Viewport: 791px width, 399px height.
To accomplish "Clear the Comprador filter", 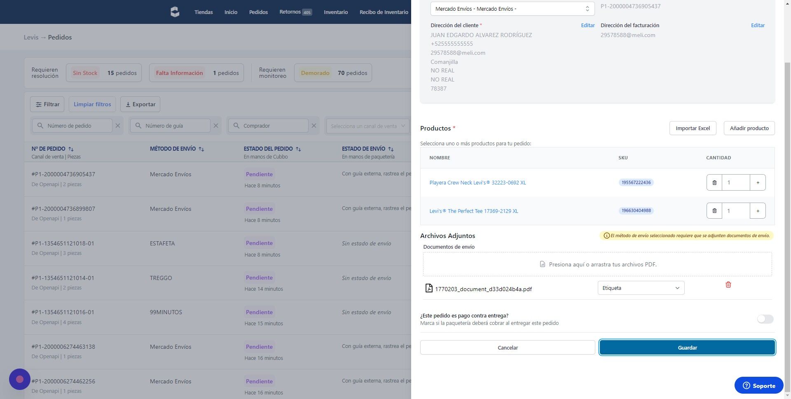I will tap(314, 126).
